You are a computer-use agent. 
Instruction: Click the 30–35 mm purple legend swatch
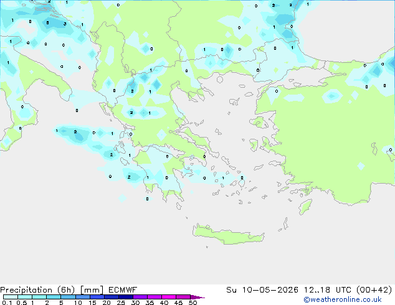(140, 297)
